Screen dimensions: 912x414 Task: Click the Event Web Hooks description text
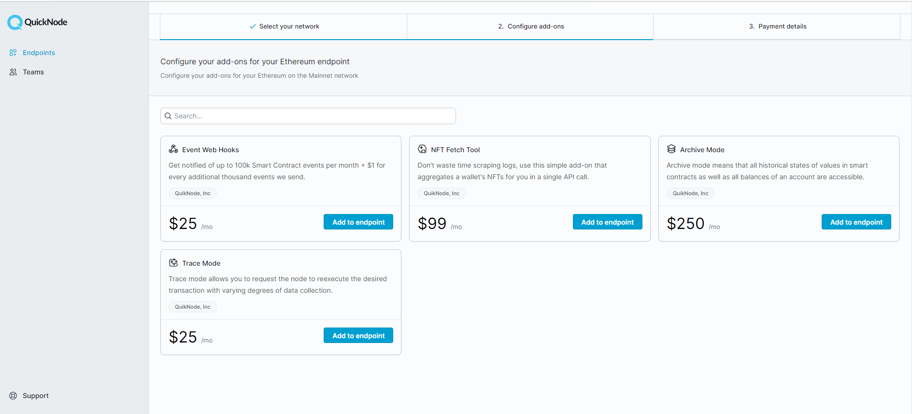277,171
